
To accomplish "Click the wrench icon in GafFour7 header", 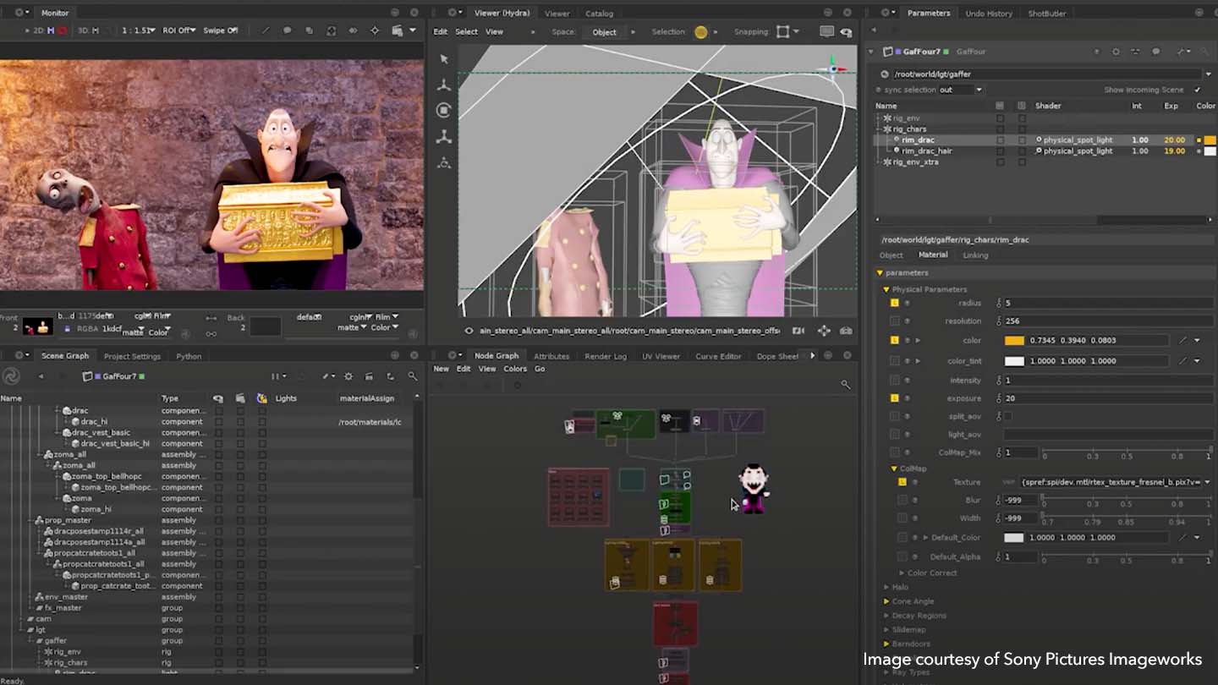I will [1181, 52].
